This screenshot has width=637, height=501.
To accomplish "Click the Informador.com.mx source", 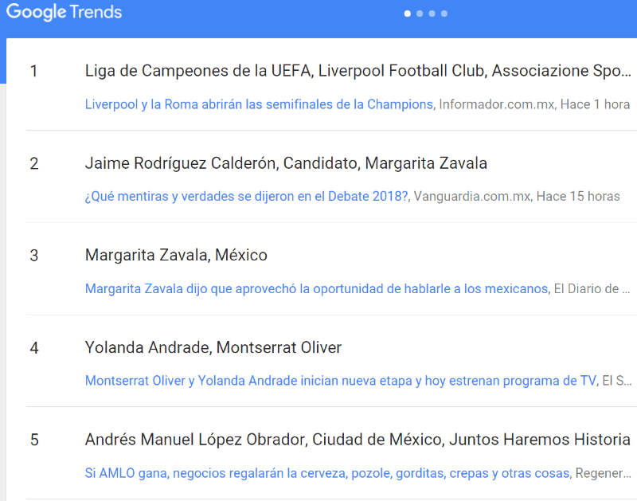I will (x=497, y=104).
